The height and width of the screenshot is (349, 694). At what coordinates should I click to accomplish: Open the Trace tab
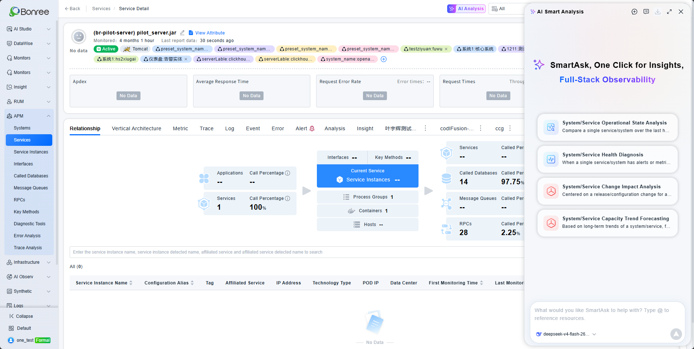pyautogui.click(x=207, y=128)
